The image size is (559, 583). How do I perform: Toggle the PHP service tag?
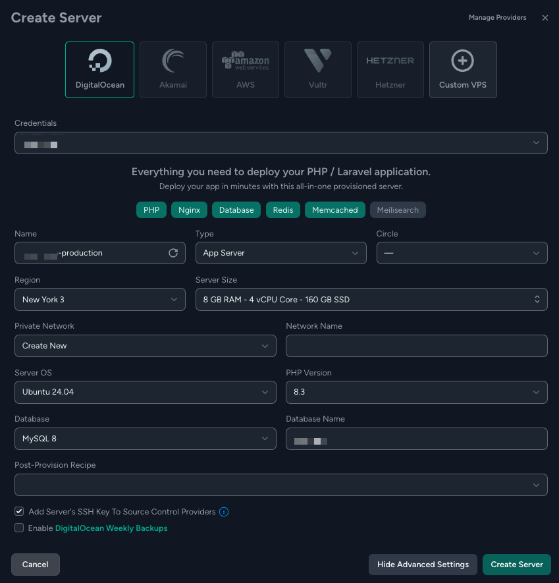tap(151, 210)
